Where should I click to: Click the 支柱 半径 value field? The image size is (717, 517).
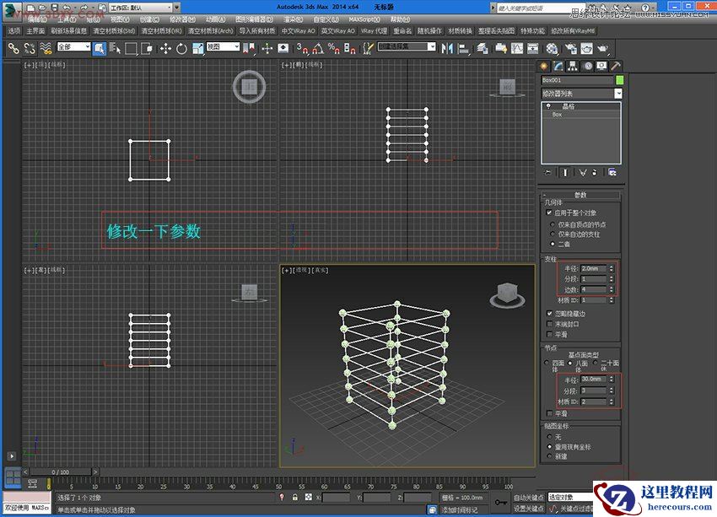coord(592,267)
